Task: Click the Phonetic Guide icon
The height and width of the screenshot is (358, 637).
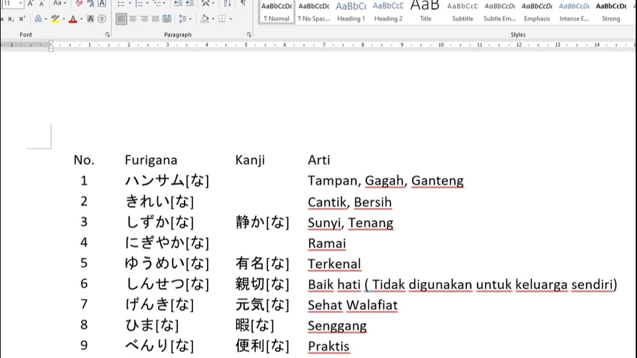Action: [x=91, y=3]
